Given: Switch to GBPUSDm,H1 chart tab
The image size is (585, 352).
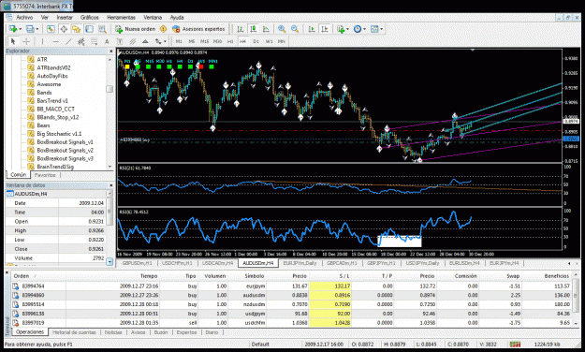Looking at the screenshot, I should [x=138, y=263].
